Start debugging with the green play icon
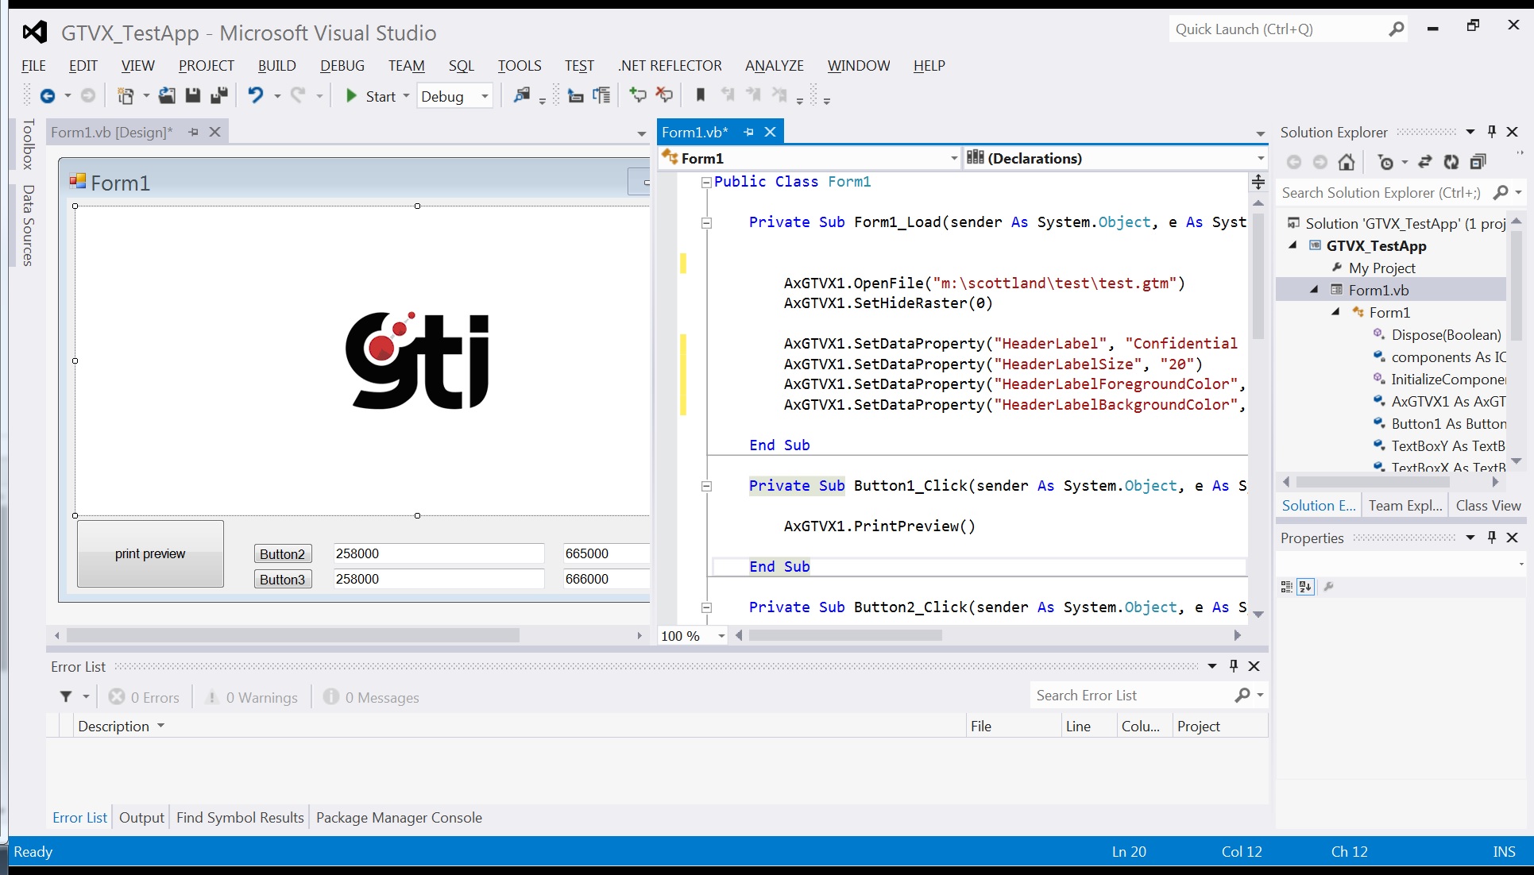The image size is (1534, 875). 351,96
